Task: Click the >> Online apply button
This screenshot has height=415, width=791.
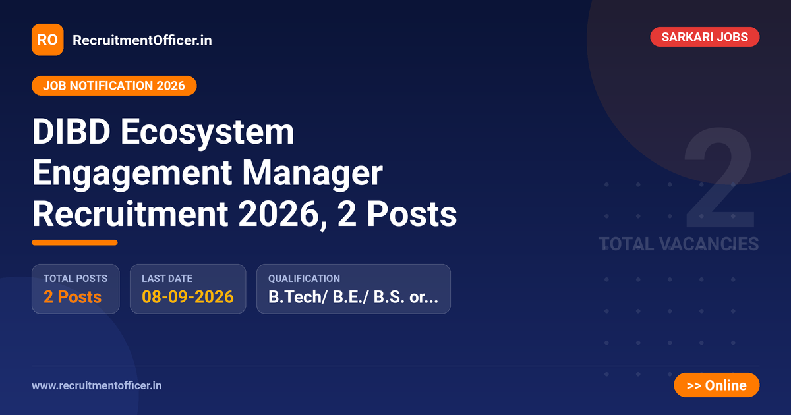Action: pos(717,385)
